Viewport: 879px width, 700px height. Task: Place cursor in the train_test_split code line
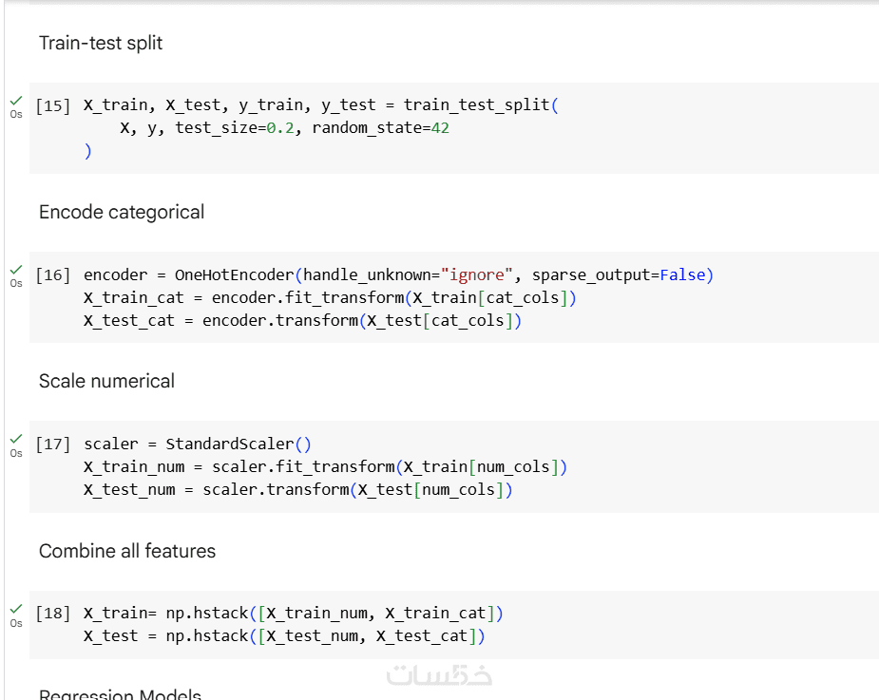pos(320,105)
